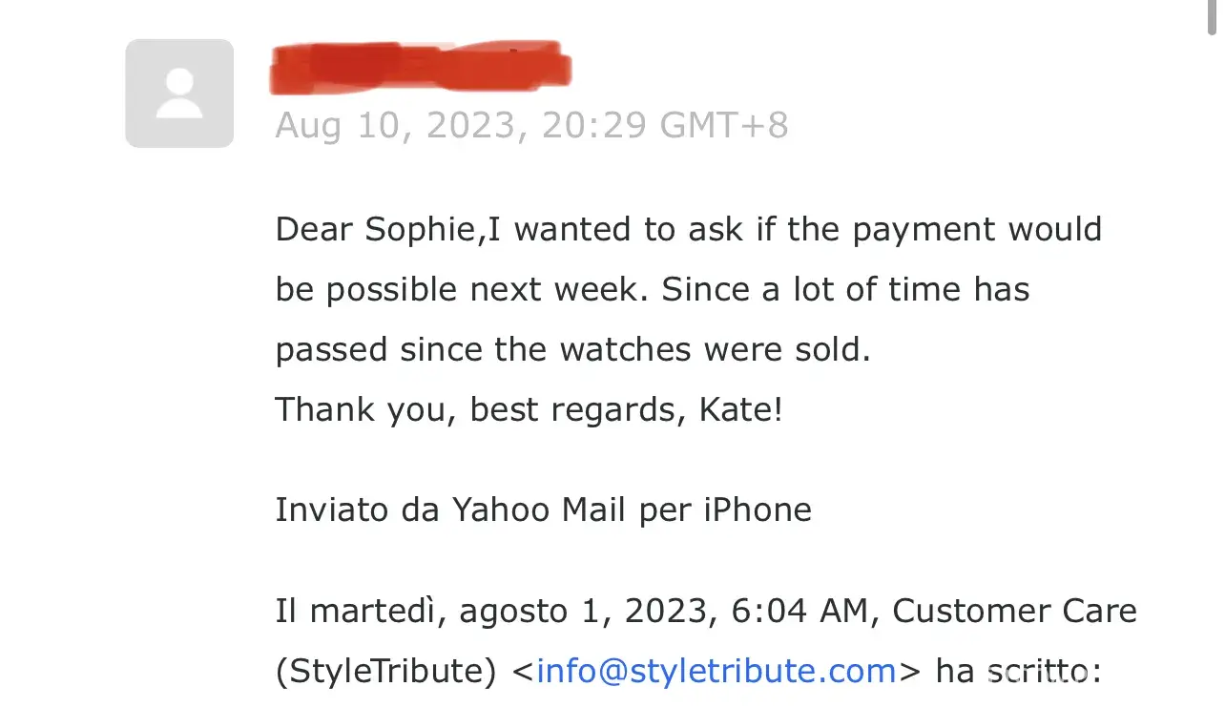Open the info@styletribute.com email link
This screenshot has height=728, width=1225.
716,672
